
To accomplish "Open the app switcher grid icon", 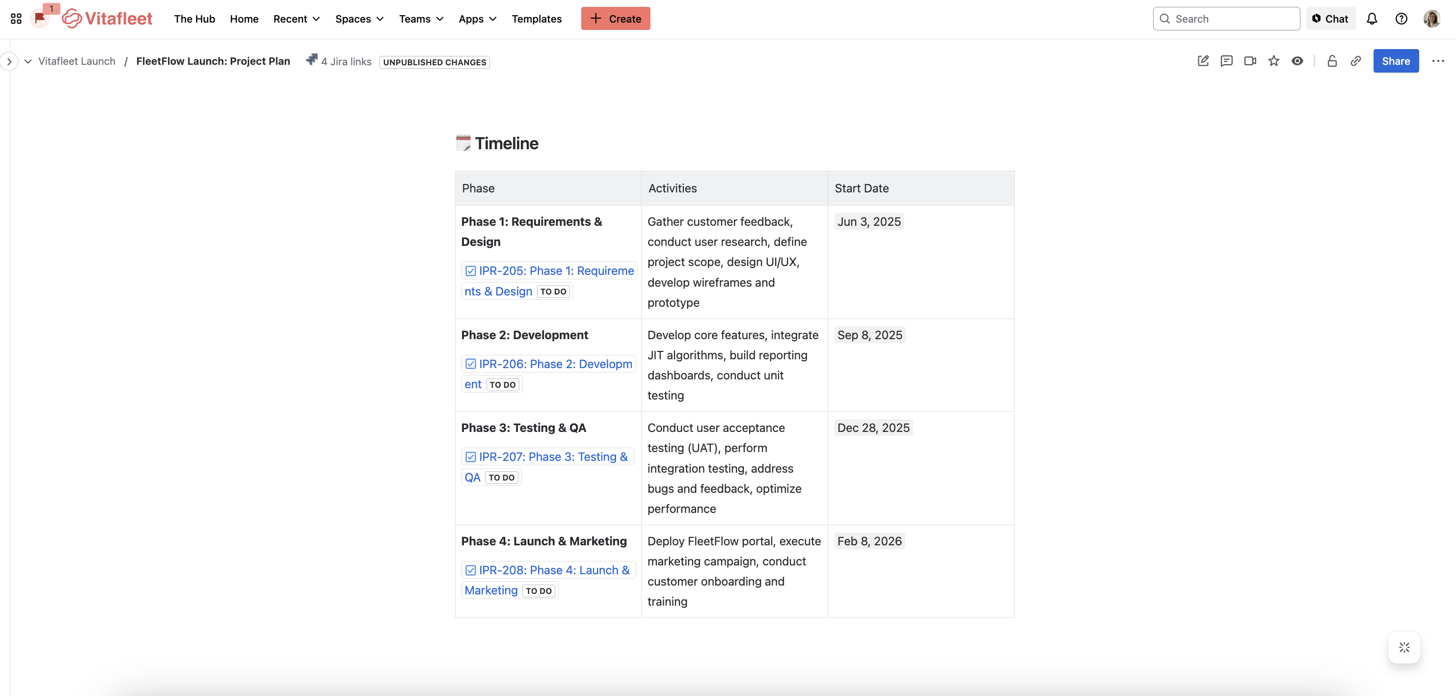I will tap(16, 18).
